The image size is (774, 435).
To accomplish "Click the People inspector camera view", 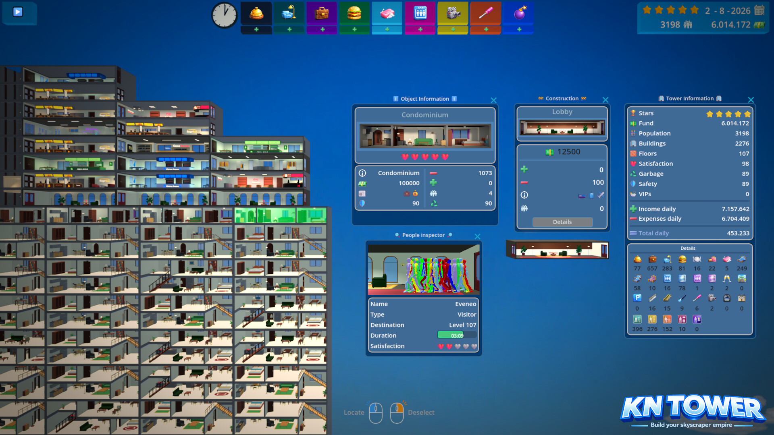I will point(424,269).
